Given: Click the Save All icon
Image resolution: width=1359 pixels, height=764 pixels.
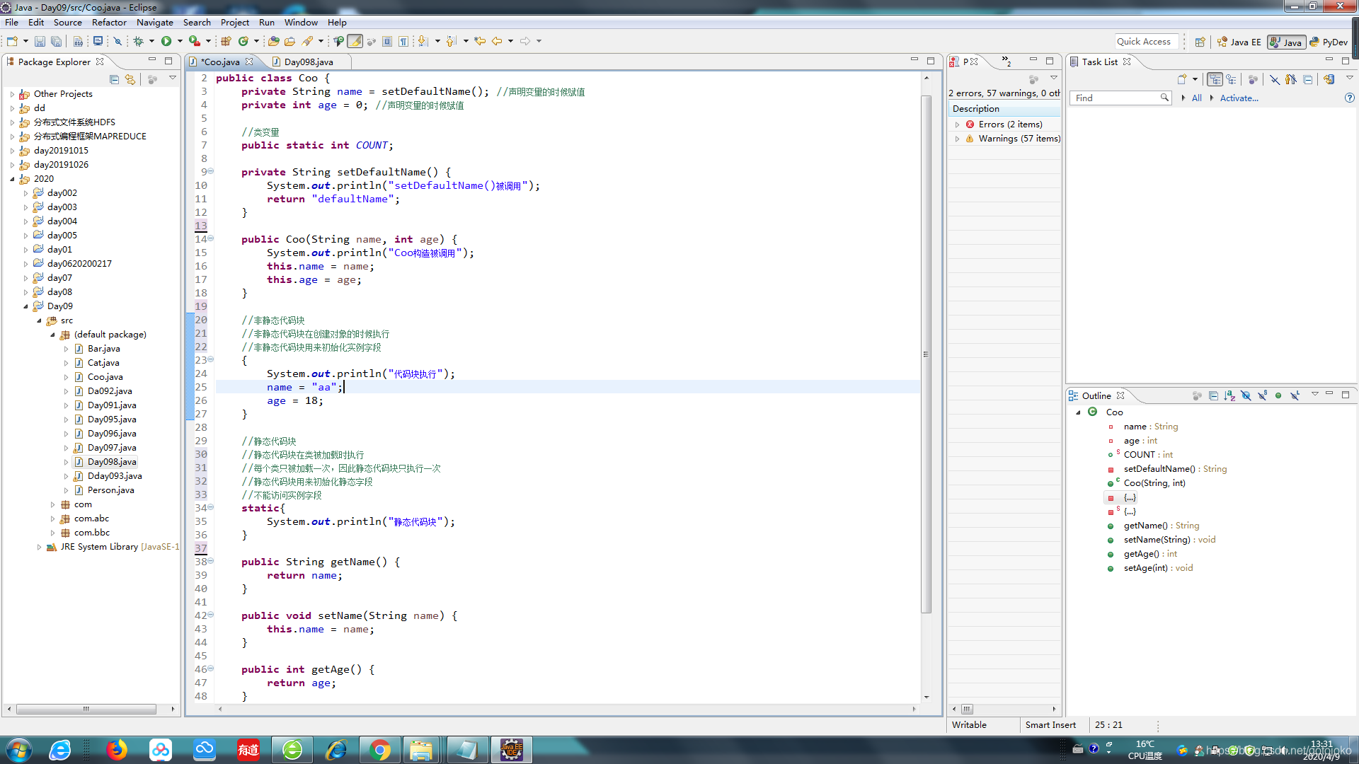Looking at the screenshot, I should 56,41.
